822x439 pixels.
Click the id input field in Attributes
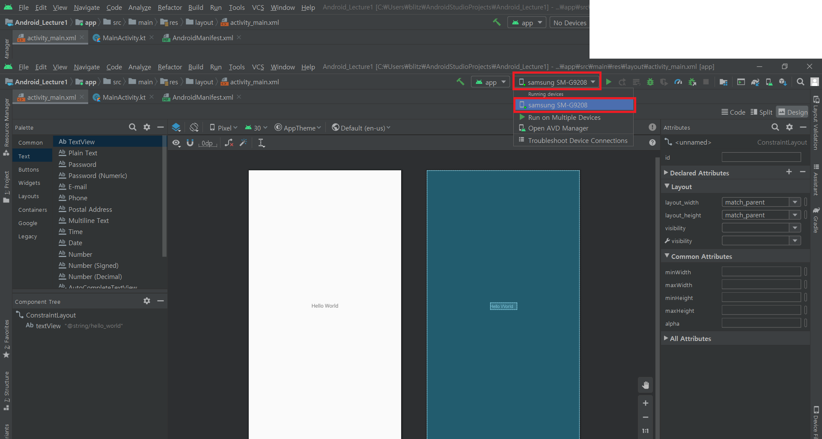point(761,157)
